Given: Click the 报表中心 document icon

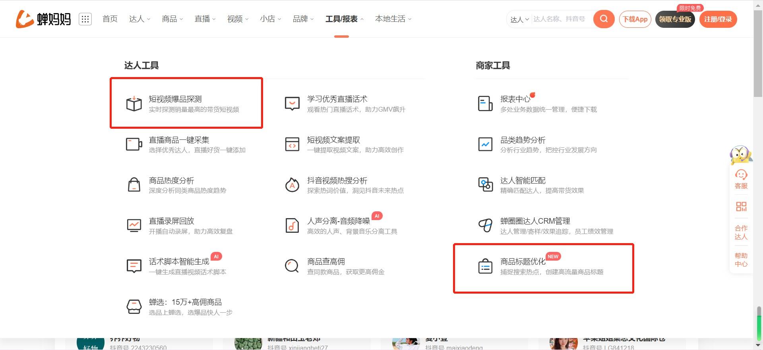Looking at the screenshot, I should click(x=485, y=104).
